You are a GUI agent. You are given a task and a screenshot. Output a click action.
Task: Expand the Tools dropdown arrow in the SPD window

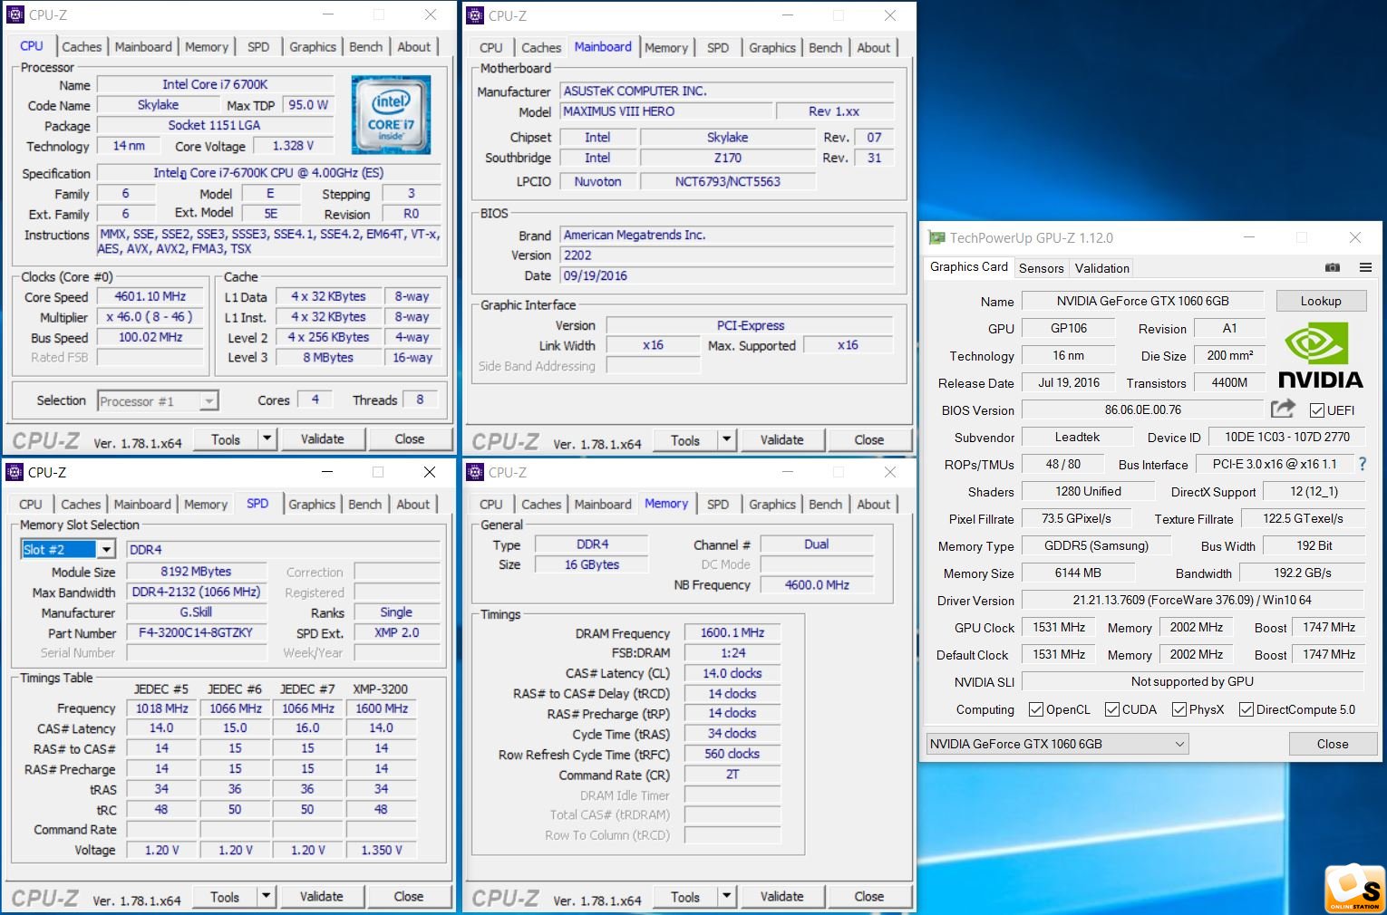point(266,896)
